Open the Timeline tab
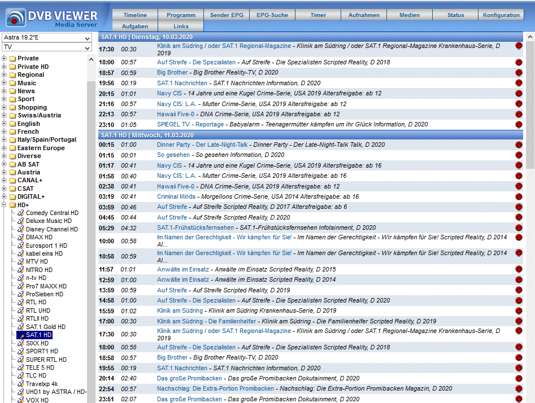 click(x=135, y=15)
